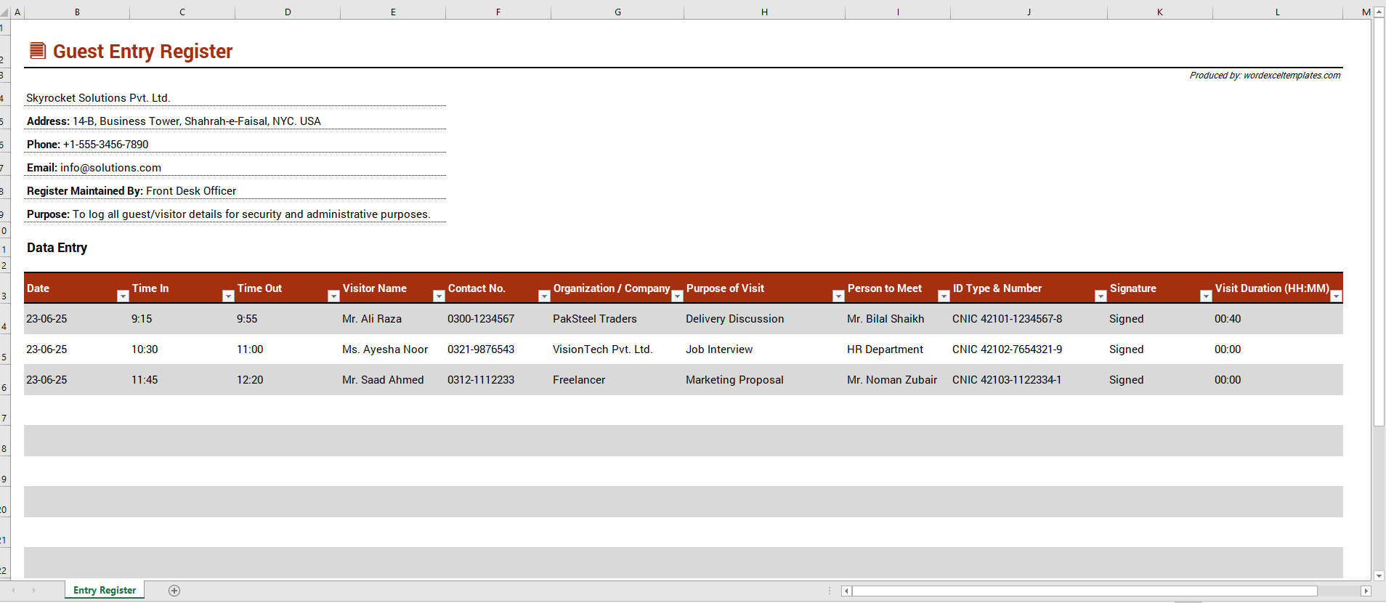Add a new sheet with plus icon
The image size is (1386, 603).
[174, 591]
